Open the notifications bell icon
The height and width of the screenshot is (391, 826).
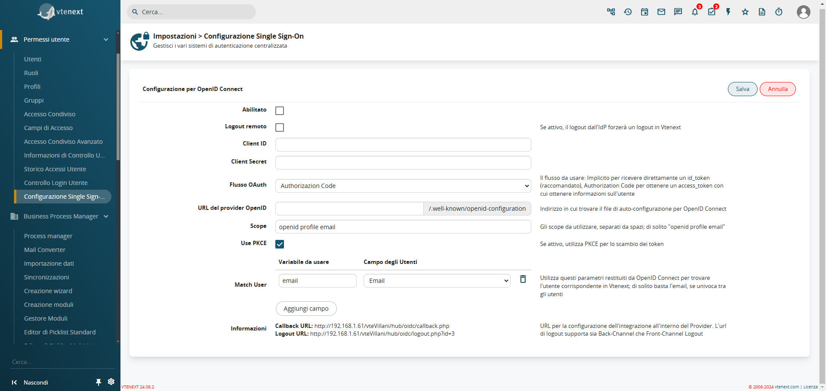(695, 12)
